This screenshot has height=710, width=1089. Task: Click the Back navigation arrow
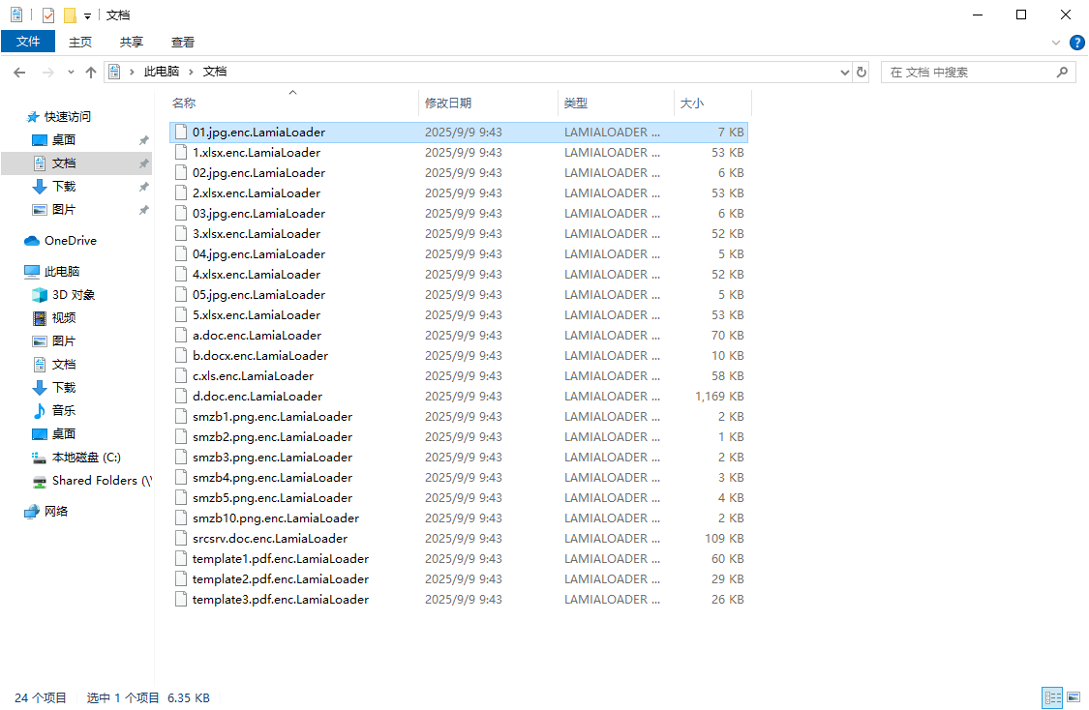click(x=19, y=73)
